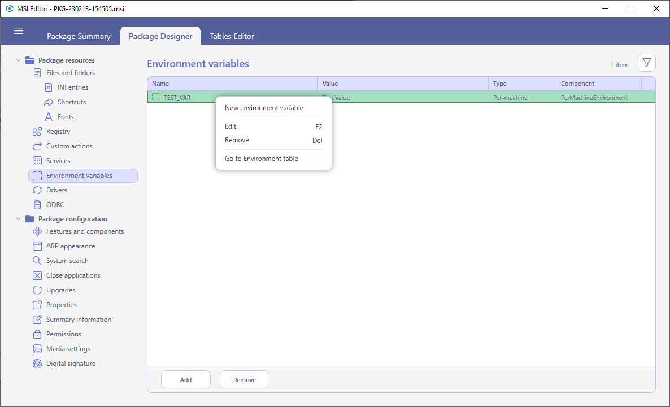670x407 pixels.
Task: Click the Drivers icon
Action: [x=37, y=190]
